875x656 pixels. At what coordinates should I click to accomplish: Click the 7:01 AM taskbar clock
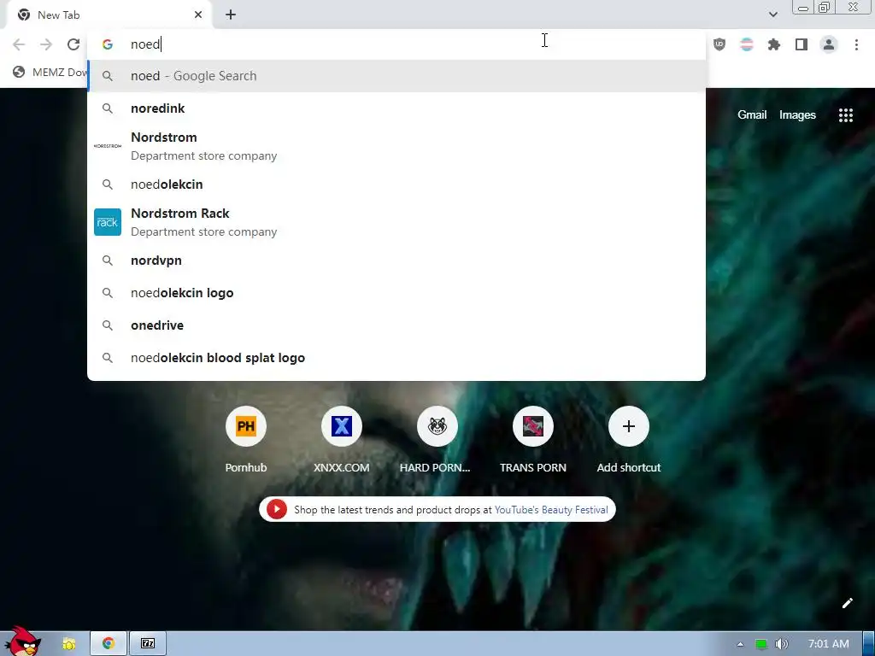point(828,644)
